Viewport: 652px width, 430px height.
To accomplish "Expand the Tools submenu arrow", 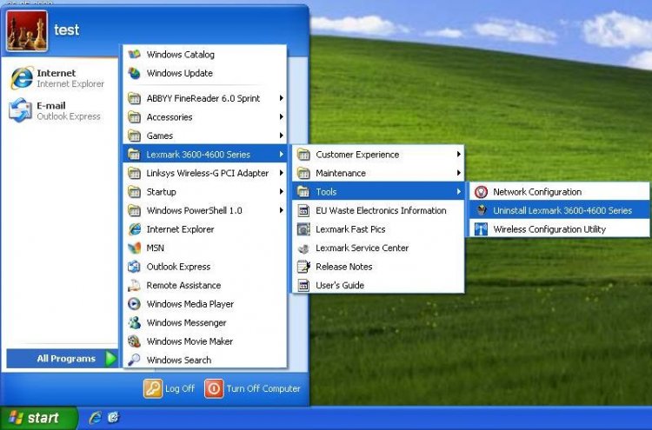I will tap(459, 191).
